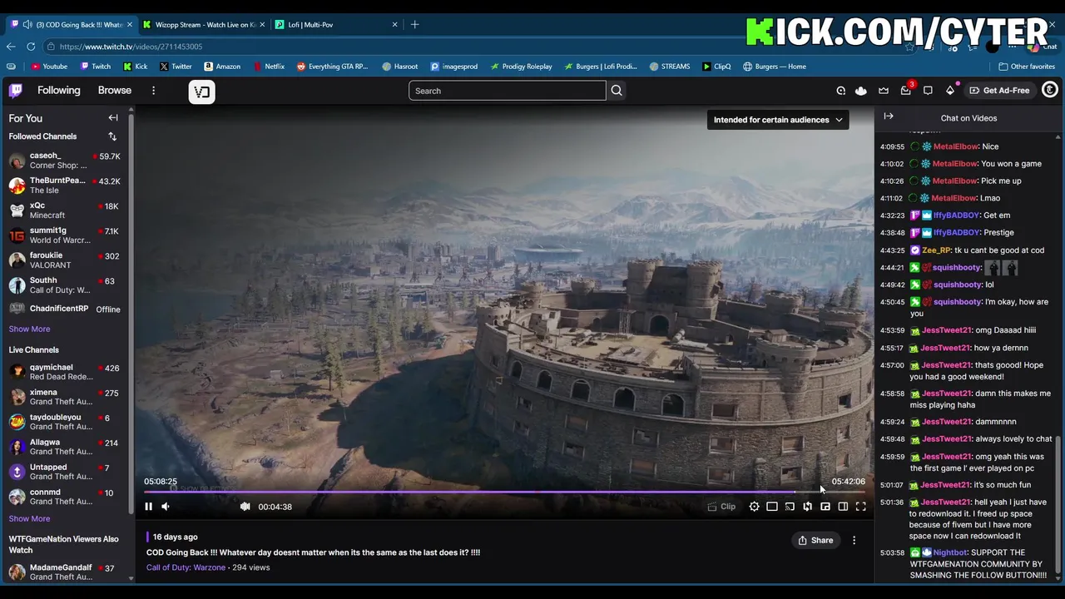
Task: Open Southh channel in sidebar
Action: coord(65,285)
